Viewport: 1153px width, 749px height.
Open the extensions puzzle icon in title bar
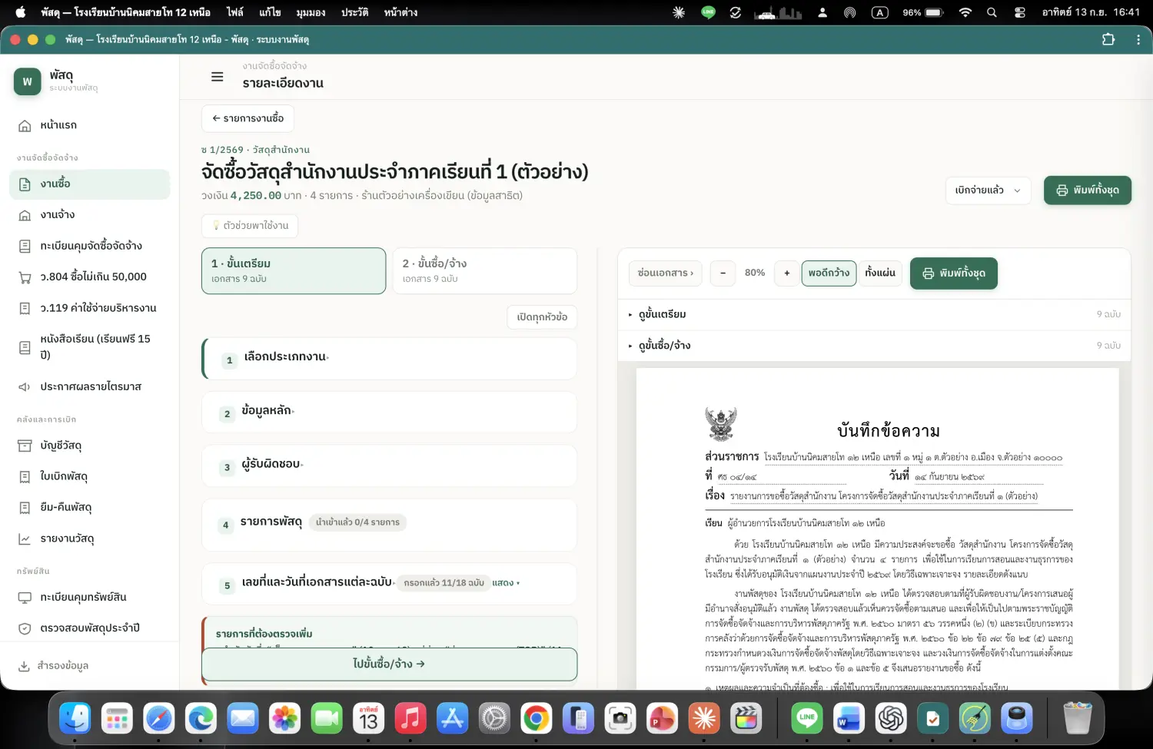[x=1108, y=39]
